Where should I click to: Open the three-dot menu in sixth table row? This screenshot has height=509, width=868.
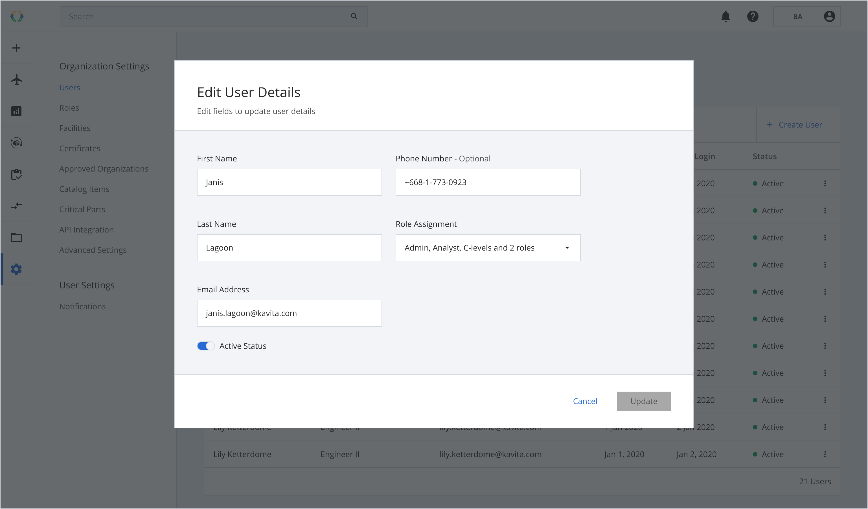point(825,319)
